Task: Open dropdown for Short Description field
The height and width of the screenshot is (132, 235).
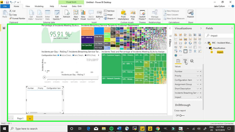Action: point(198,89)
